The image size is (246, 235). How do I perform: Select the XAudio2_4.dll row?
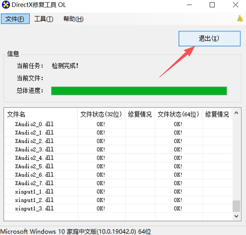coord(118,158)
